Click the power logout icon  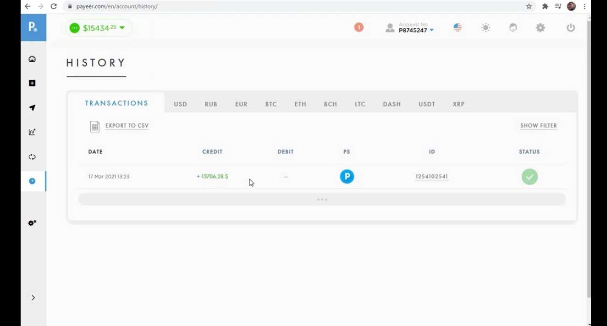coord(570,27)
